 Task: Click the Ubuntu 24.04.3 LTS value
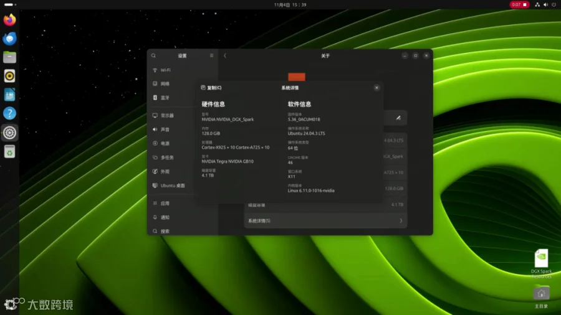point(306,134)
